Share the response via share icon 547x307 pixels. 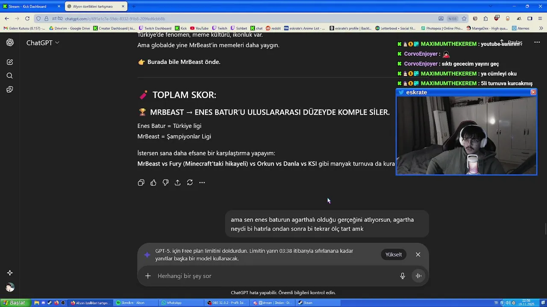[x=178, y=182]
